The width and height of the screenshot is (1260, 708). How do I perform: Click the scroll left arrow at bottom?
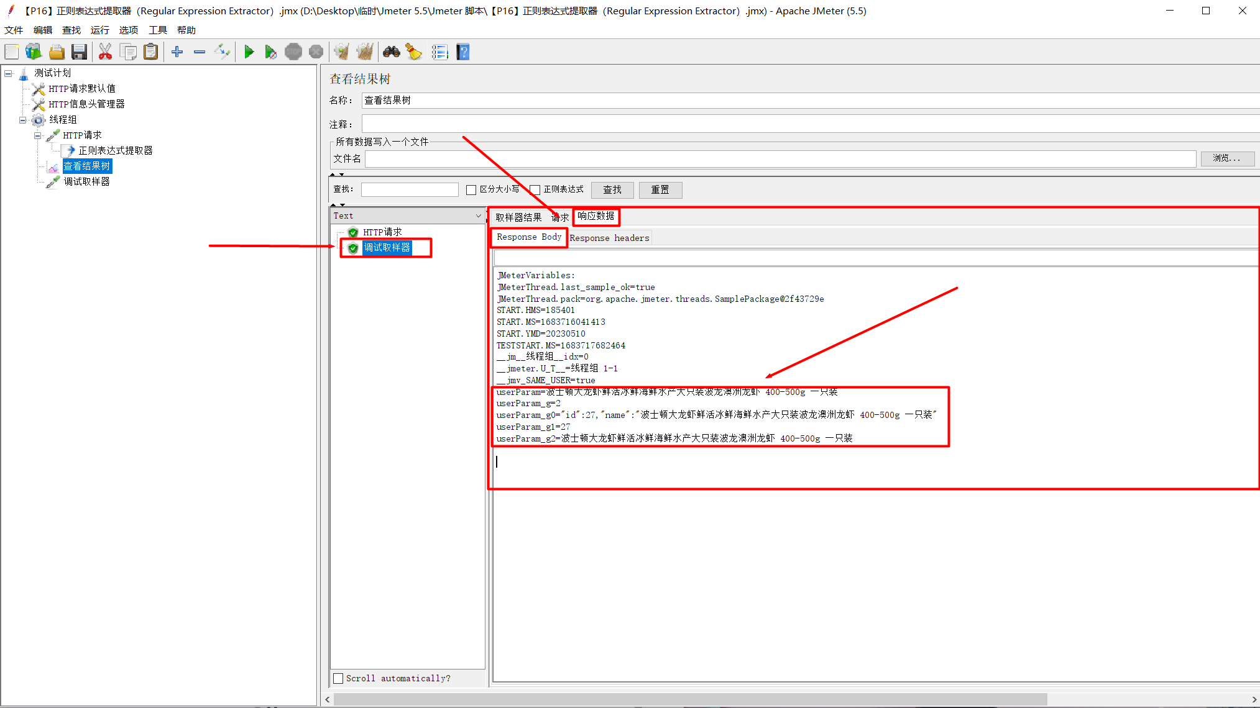click(328, 700)
